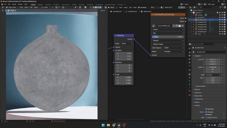Click the Material.001 sphere icon in the breadcrumb
Image resolution: width=227 pixels, height=128 pixels.
[142, 11]
